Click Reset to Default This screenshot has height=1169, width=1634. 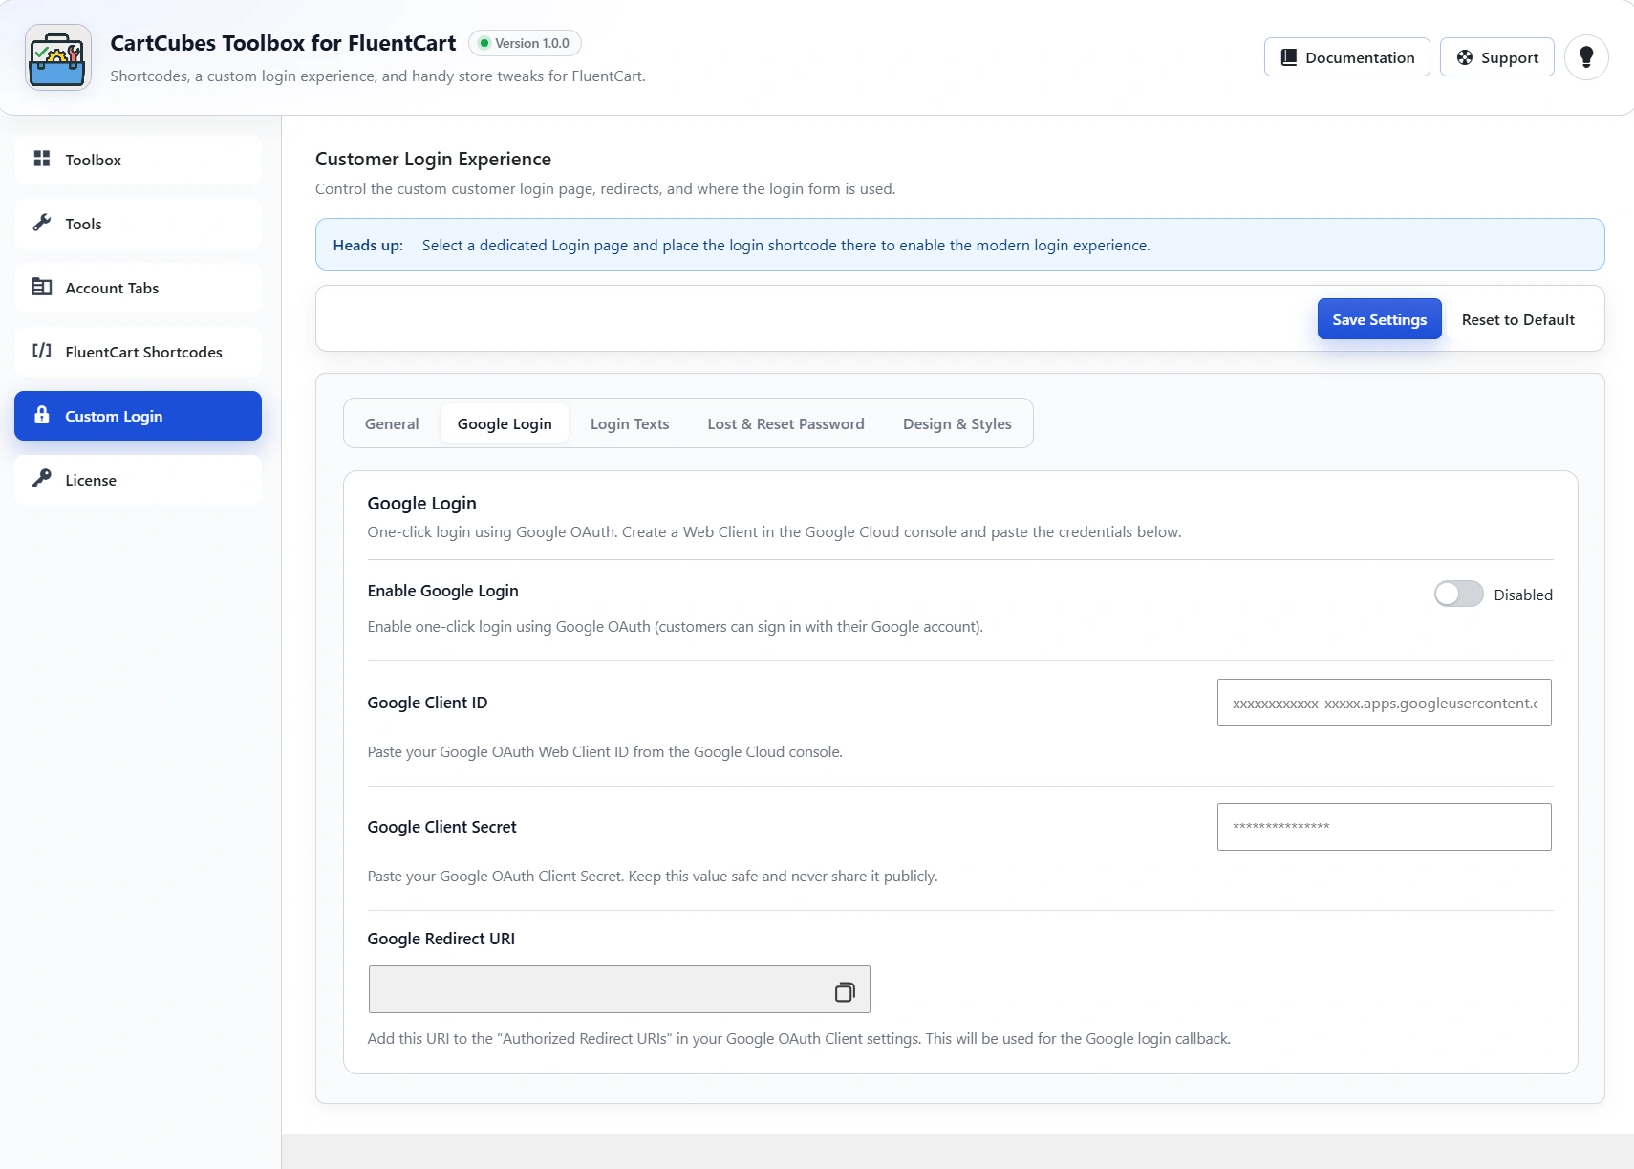[1517, 319]
